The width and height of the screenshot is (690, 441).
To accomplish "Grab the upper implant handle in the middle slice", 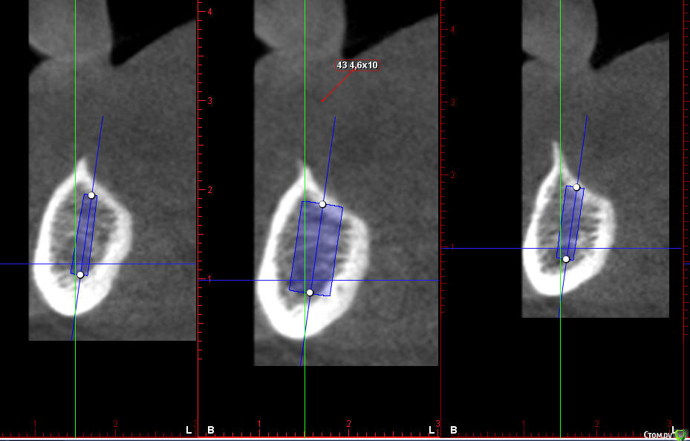I will pyautogui.click(x=322, y=204).
